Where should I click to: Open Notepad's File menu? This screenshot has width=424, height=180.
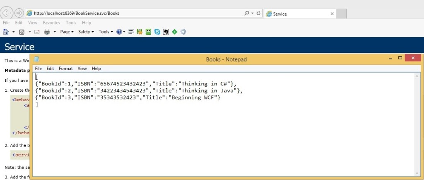[38, 69]
